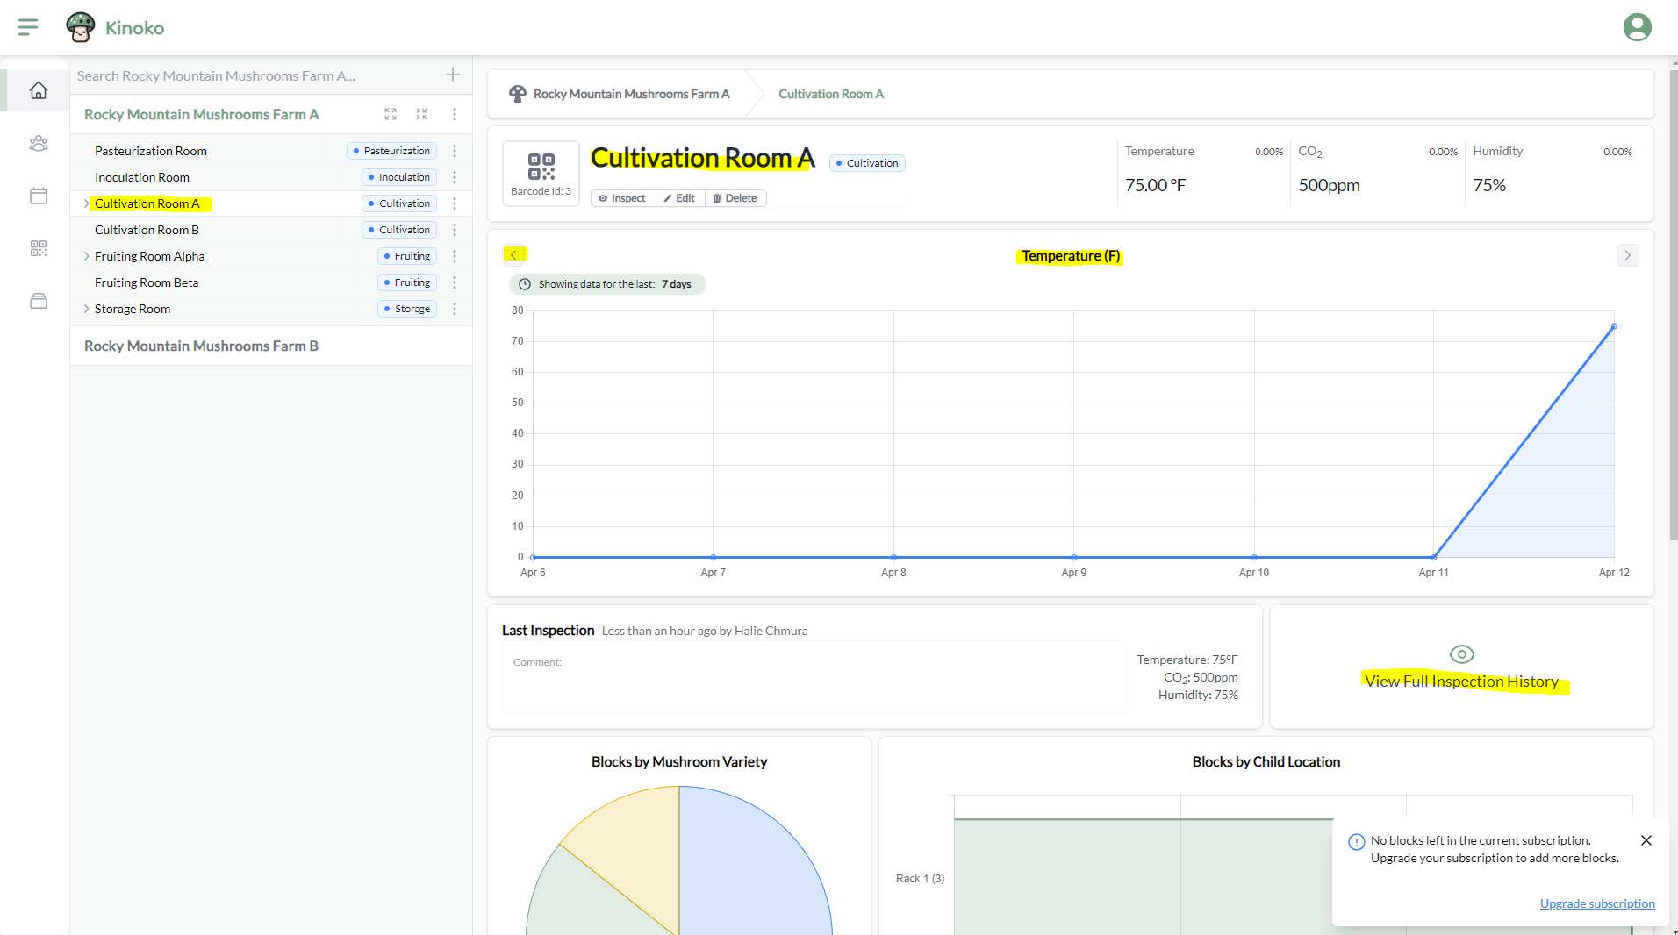Select Rocky Mountain Mushrooms Farm B
Screen dimensions: 1678x935
pos(201,346)
